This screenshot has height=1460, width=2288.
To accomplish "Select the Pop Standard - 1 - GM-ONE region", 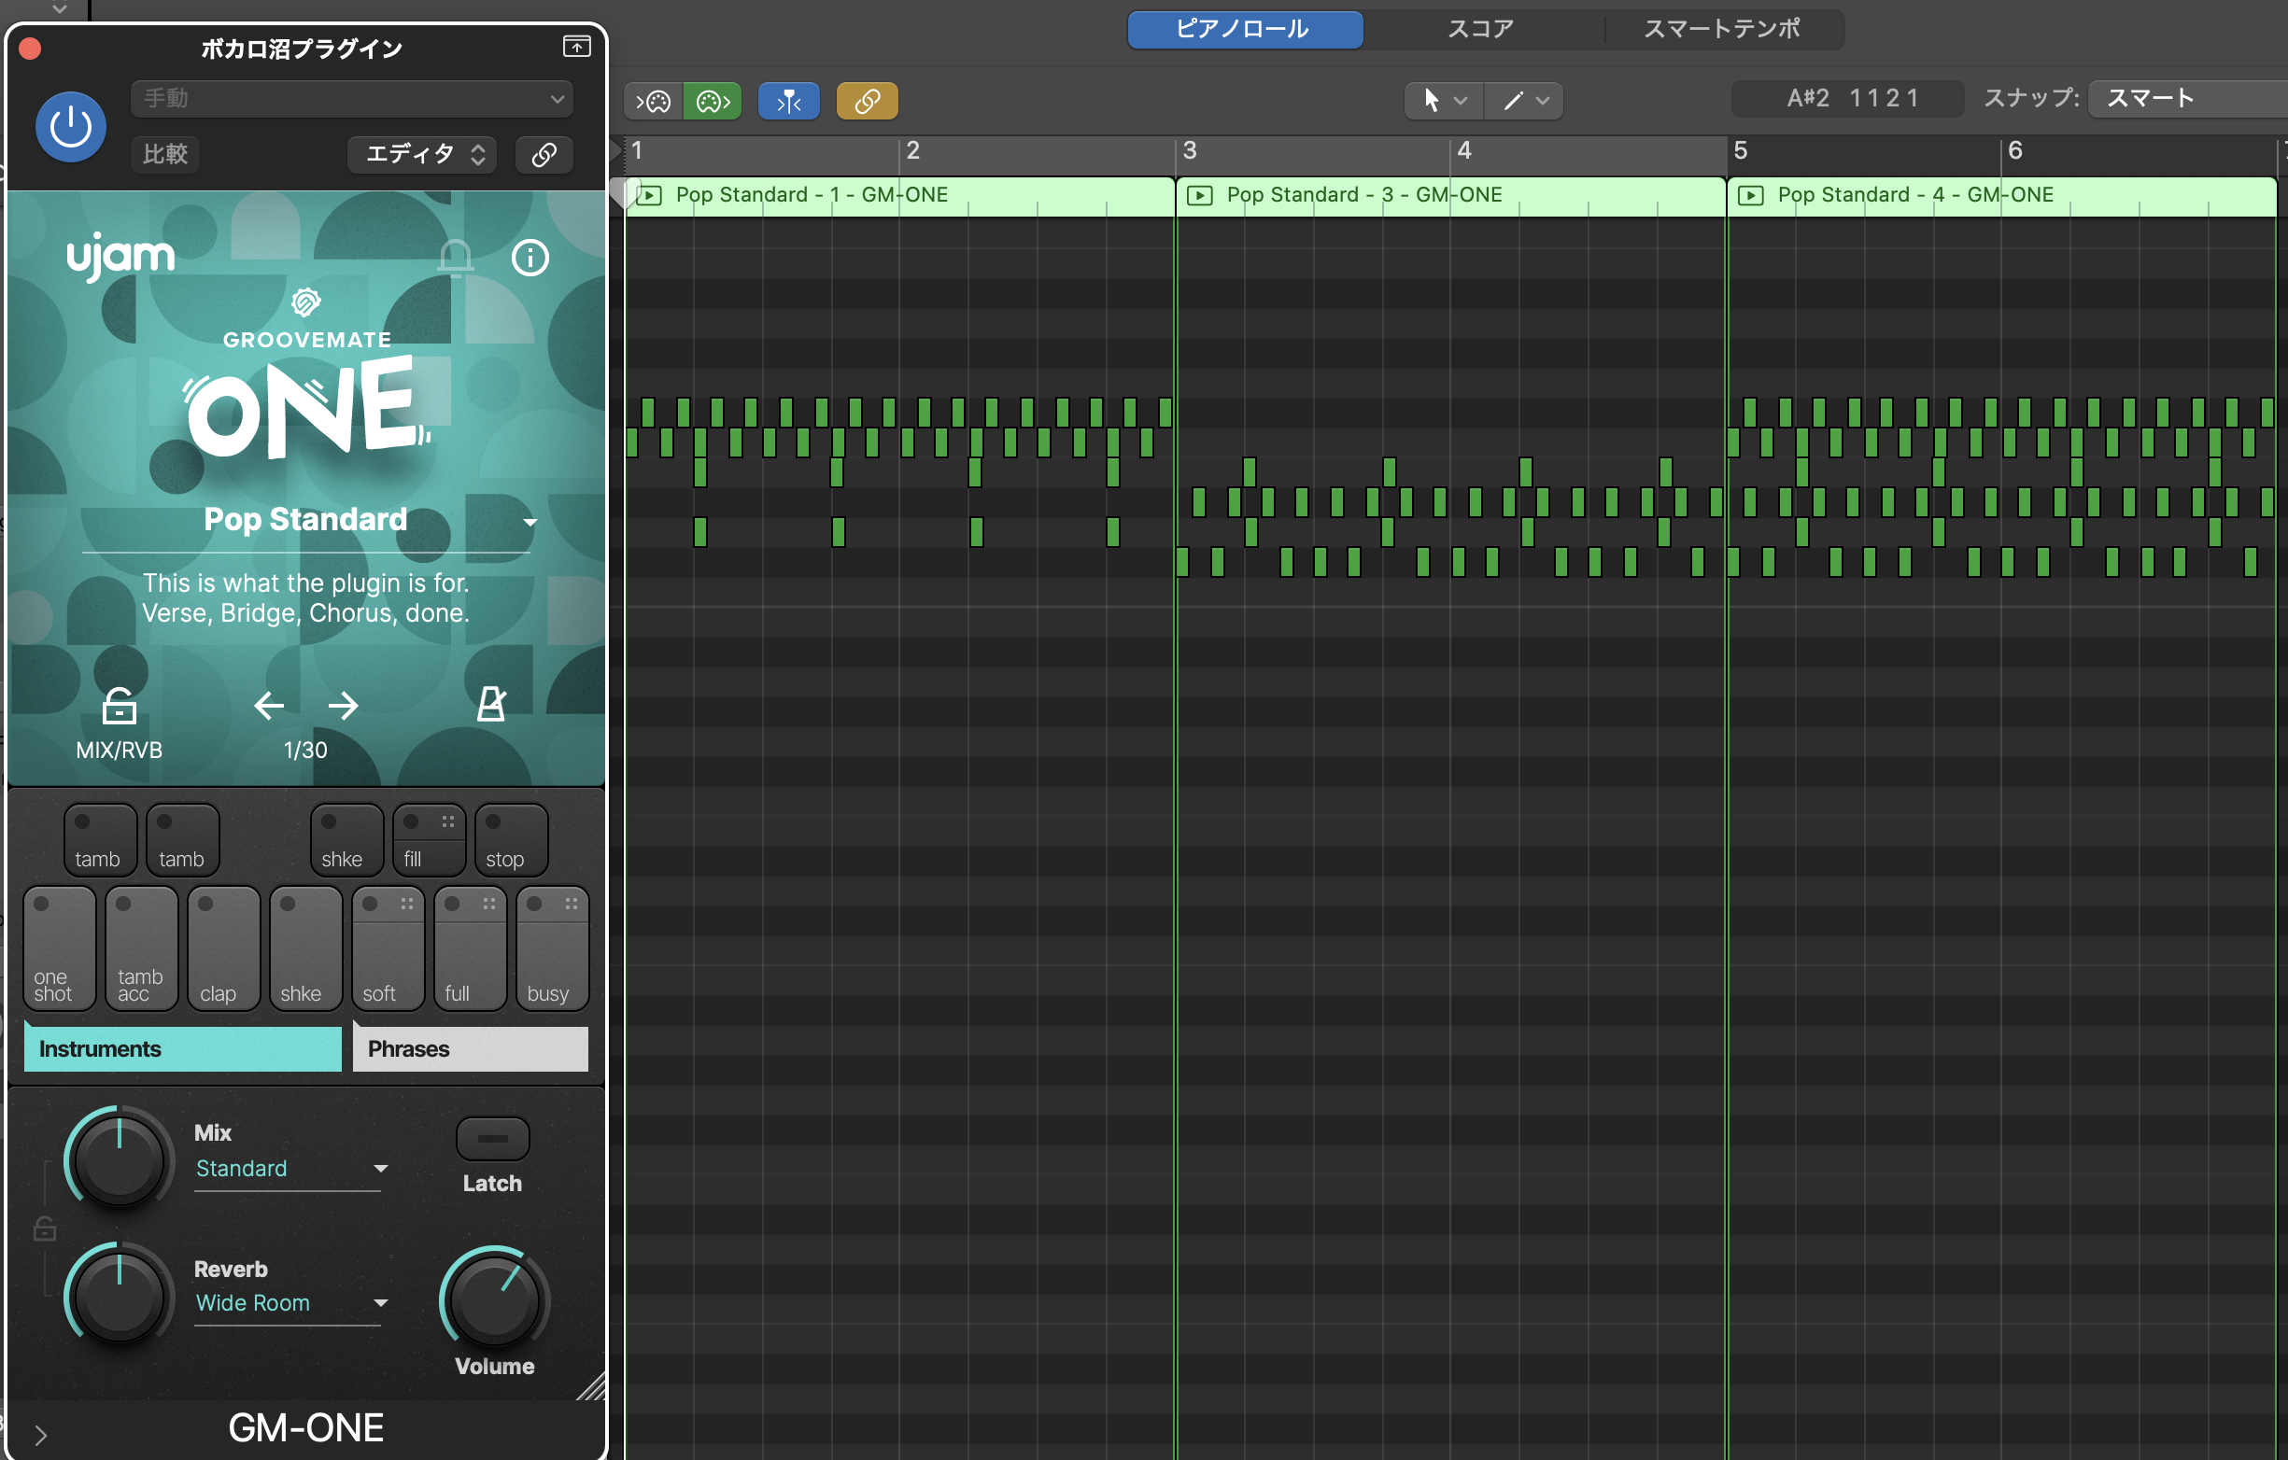I will pos(901,195).
